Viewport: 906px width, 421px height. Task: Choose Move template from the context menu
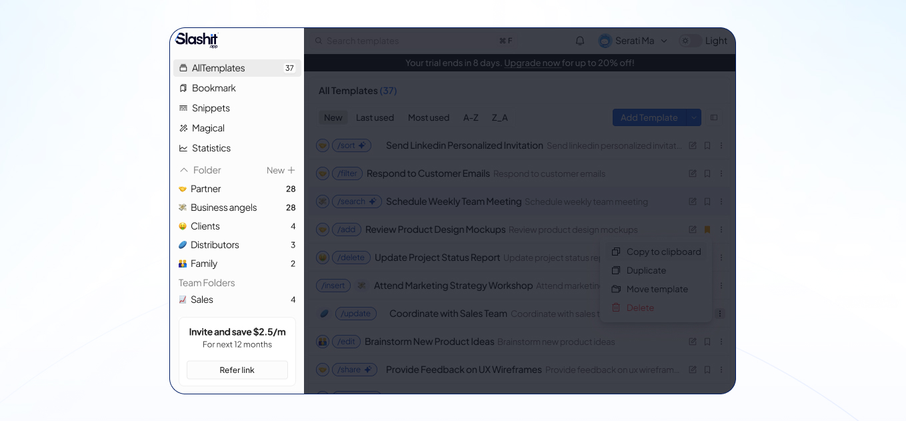pos(656,289)
